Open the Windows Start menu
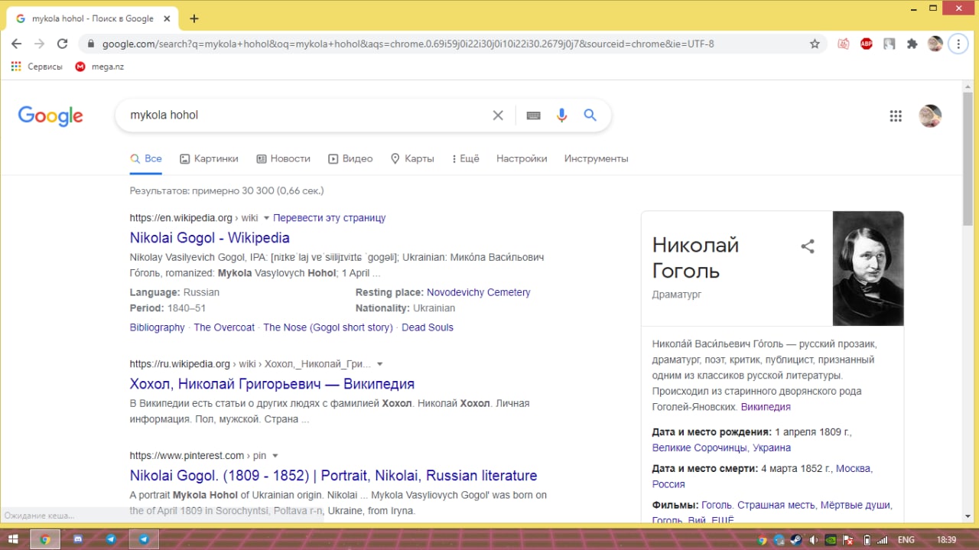The image size is (979, 550). click(13, 539)
